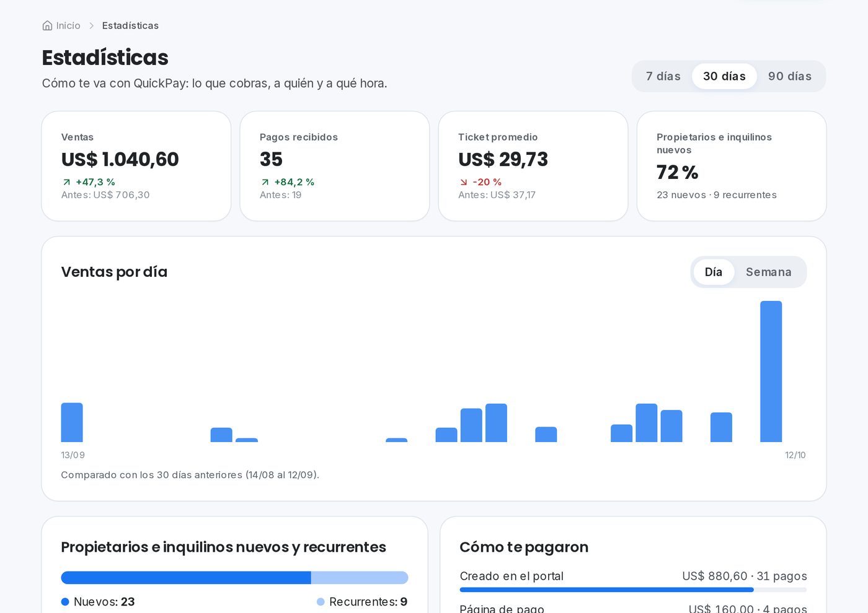Click the Comparado con los 30 días note

coord(190,475)
